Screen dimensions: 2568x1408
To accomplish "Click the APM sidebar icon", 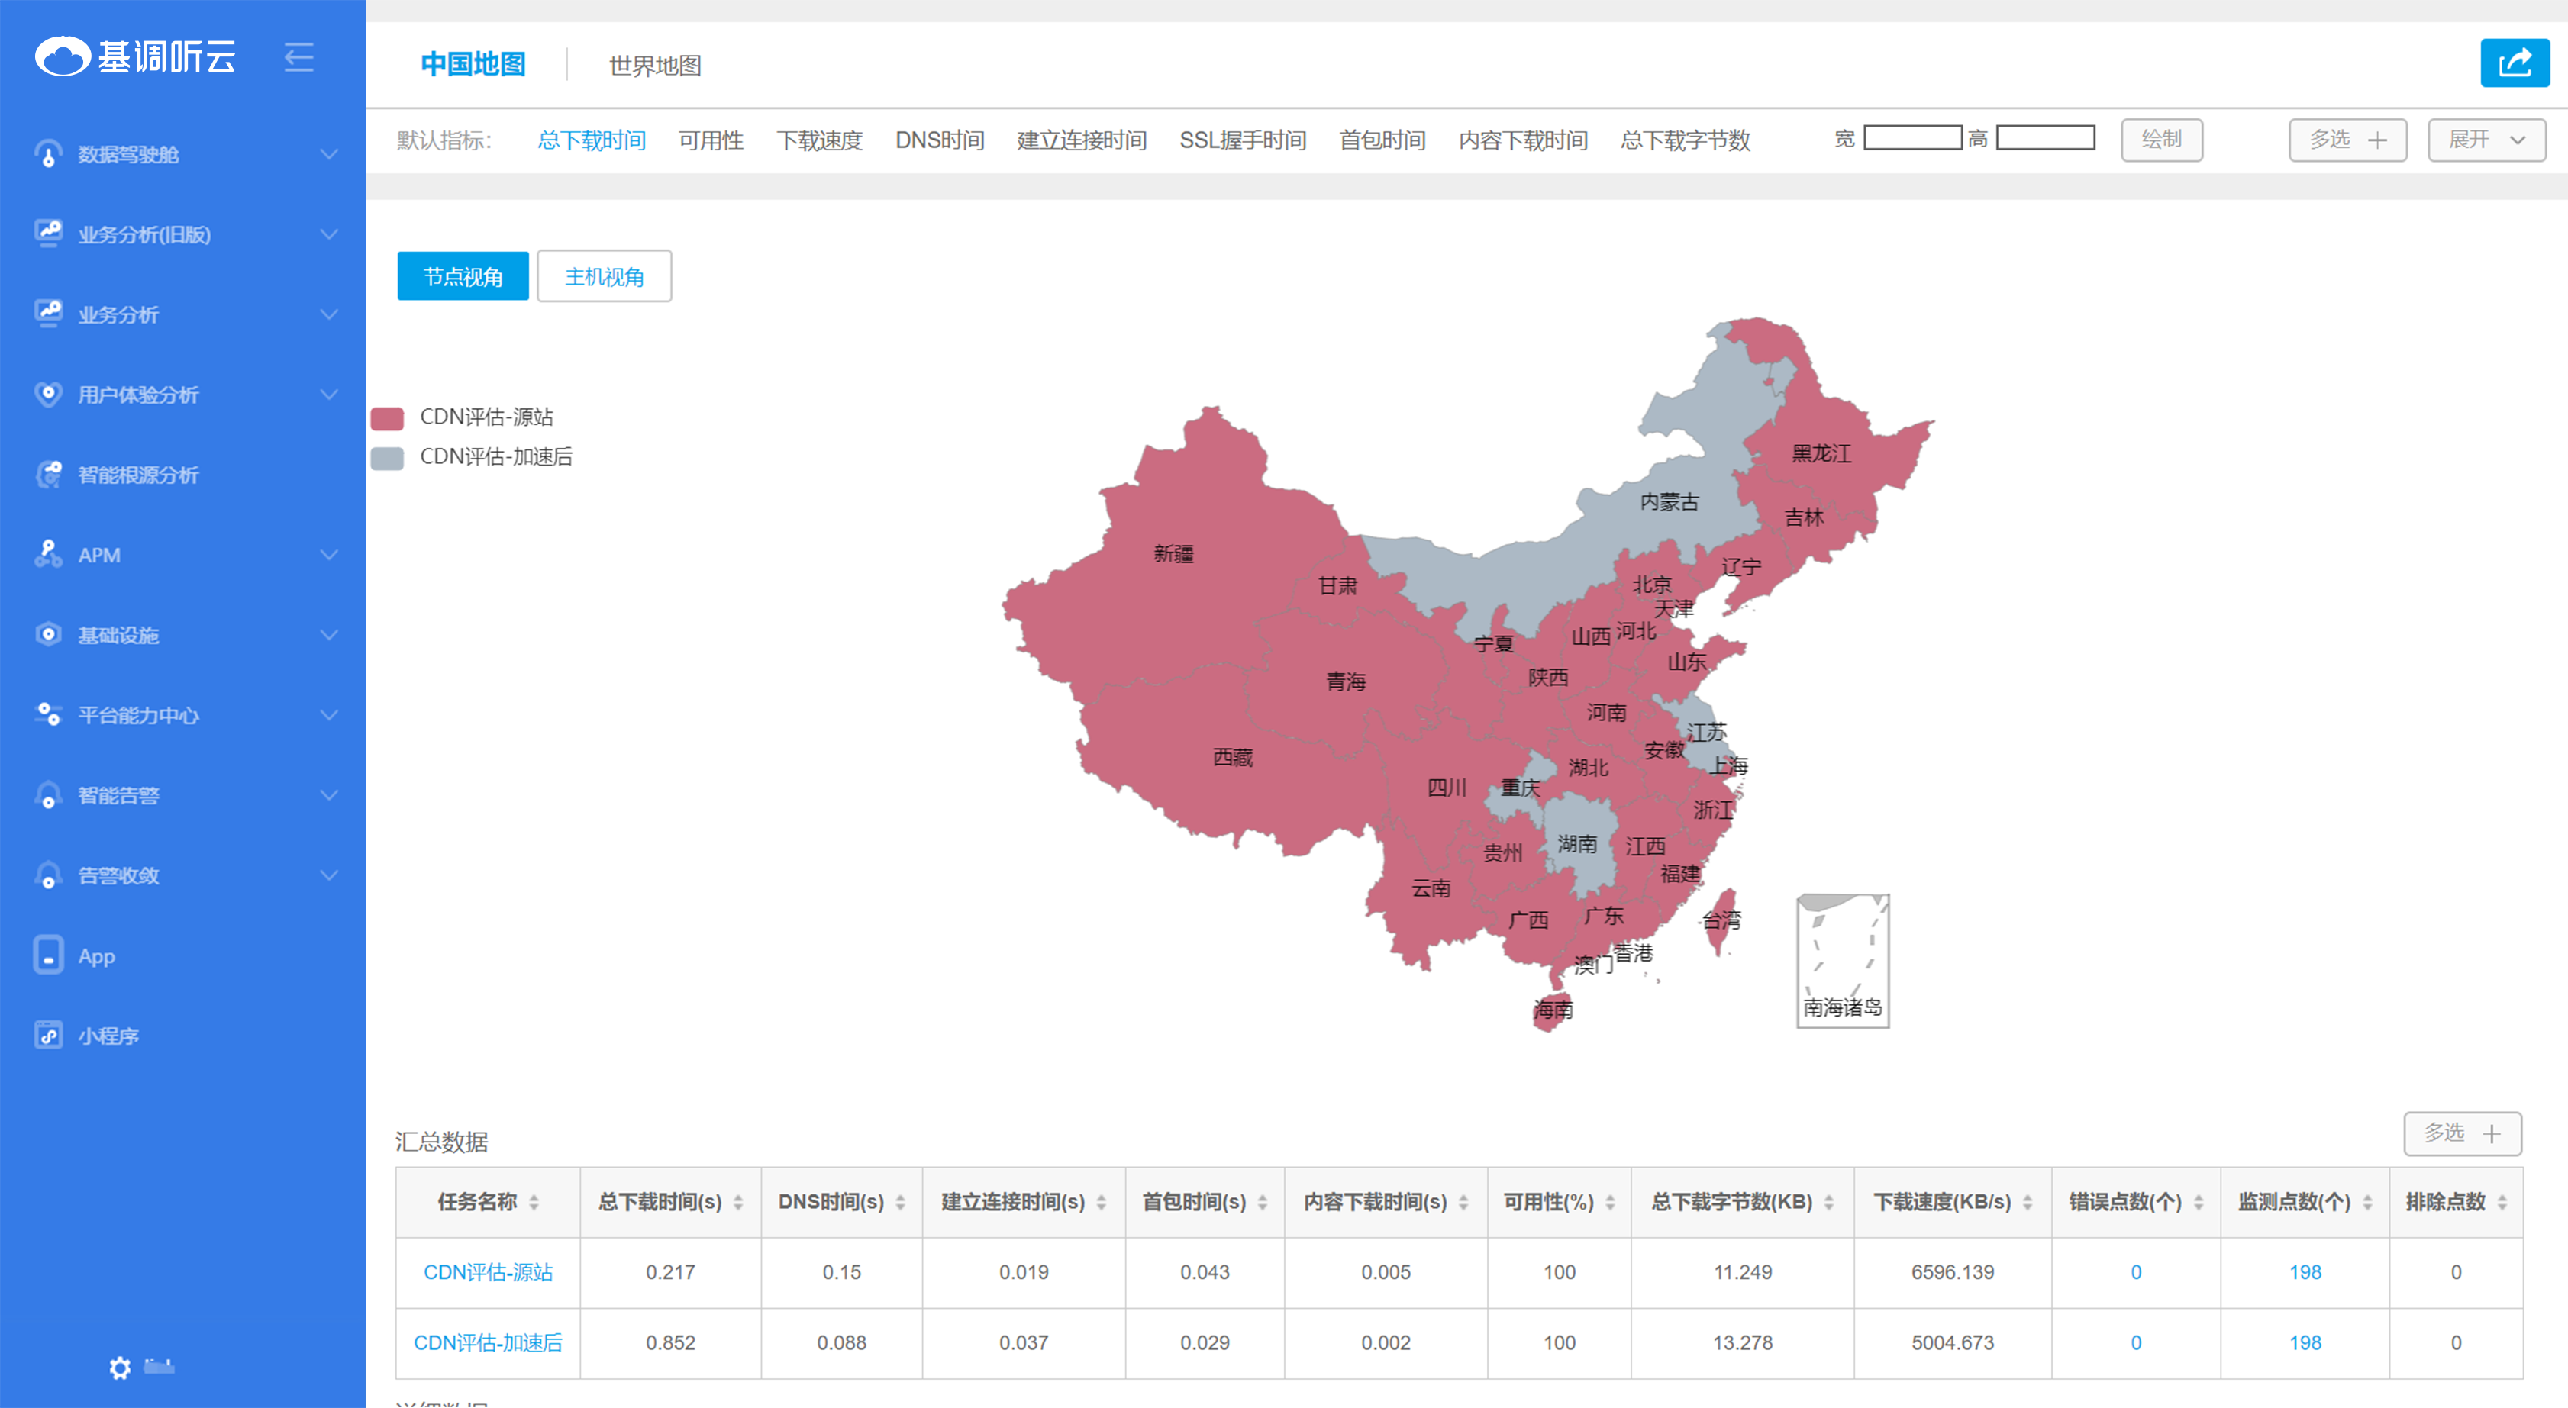I will coord(48,554).
